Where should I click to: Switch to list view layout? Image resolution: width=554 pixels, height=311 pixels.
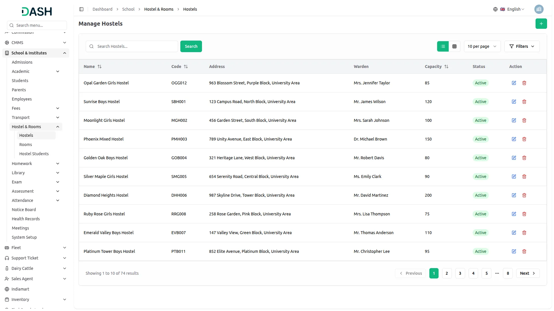[443, 46]
